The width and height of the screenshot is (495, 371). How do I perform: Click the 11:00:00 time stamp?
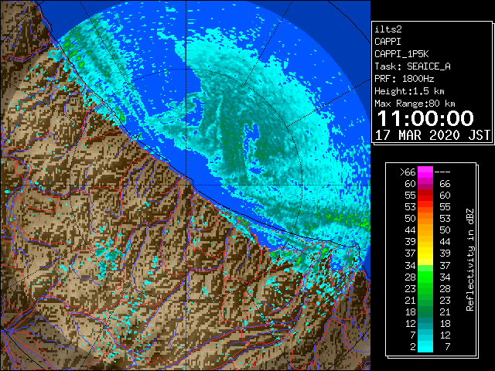425,118
